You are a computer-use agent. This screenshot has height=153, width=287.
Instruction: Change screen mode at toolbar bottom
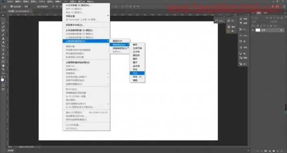(x=3, y=89)
